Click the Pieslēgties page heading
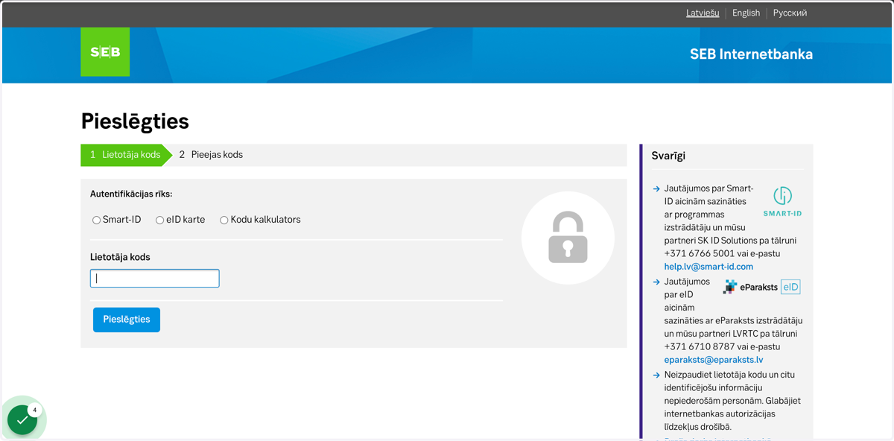Image resolution: width=894 pixels, height=441 pixels. coord(135,121)
